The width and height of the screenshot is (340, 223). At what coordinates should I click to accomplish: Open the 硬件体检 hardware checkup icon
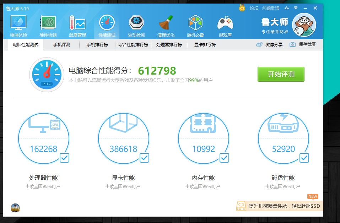(18, 26)
